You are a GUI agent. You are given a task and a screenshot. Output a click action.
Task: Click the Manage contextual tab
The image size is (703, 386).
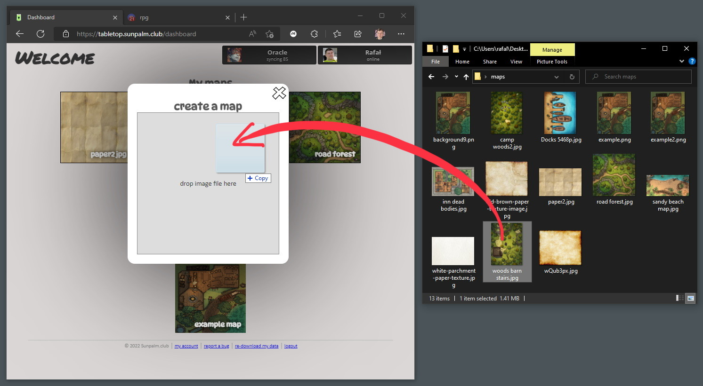[552, 49]
